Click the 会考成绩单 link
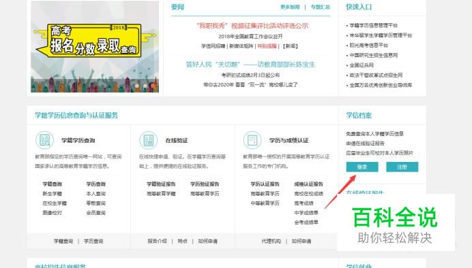This screenshot has width=472, height=268. [x=306, y=222]
